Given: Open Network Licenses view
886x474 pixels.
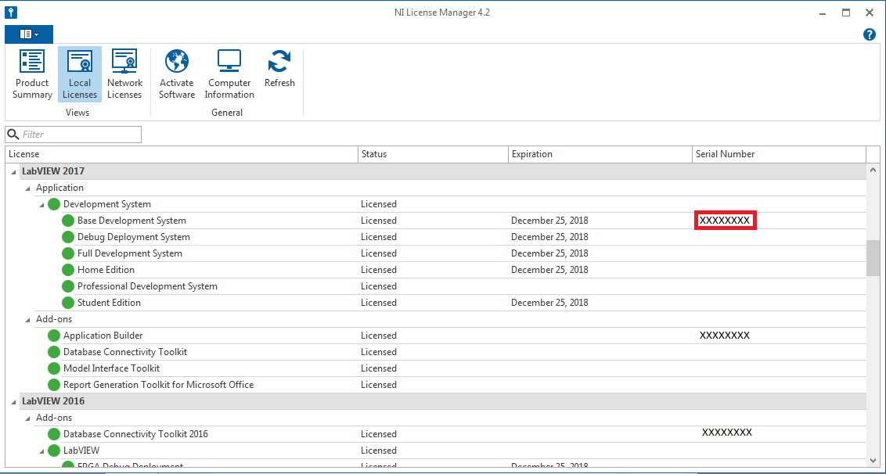Looking at the screenshot, I should click(x=124, y=74).
